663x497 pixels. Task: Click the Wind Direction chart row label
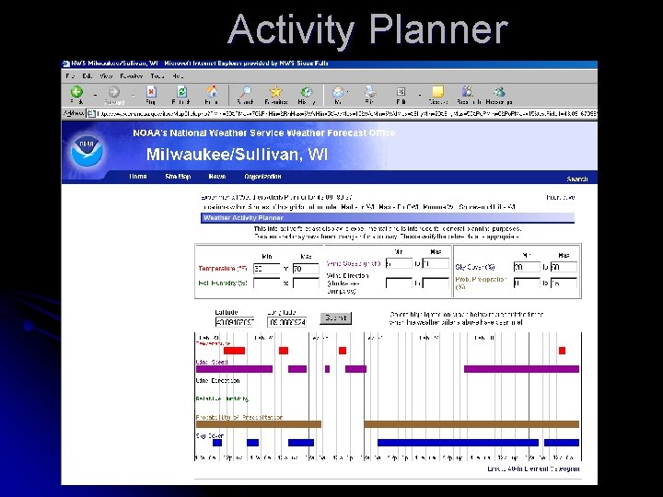tap(217, 380)
